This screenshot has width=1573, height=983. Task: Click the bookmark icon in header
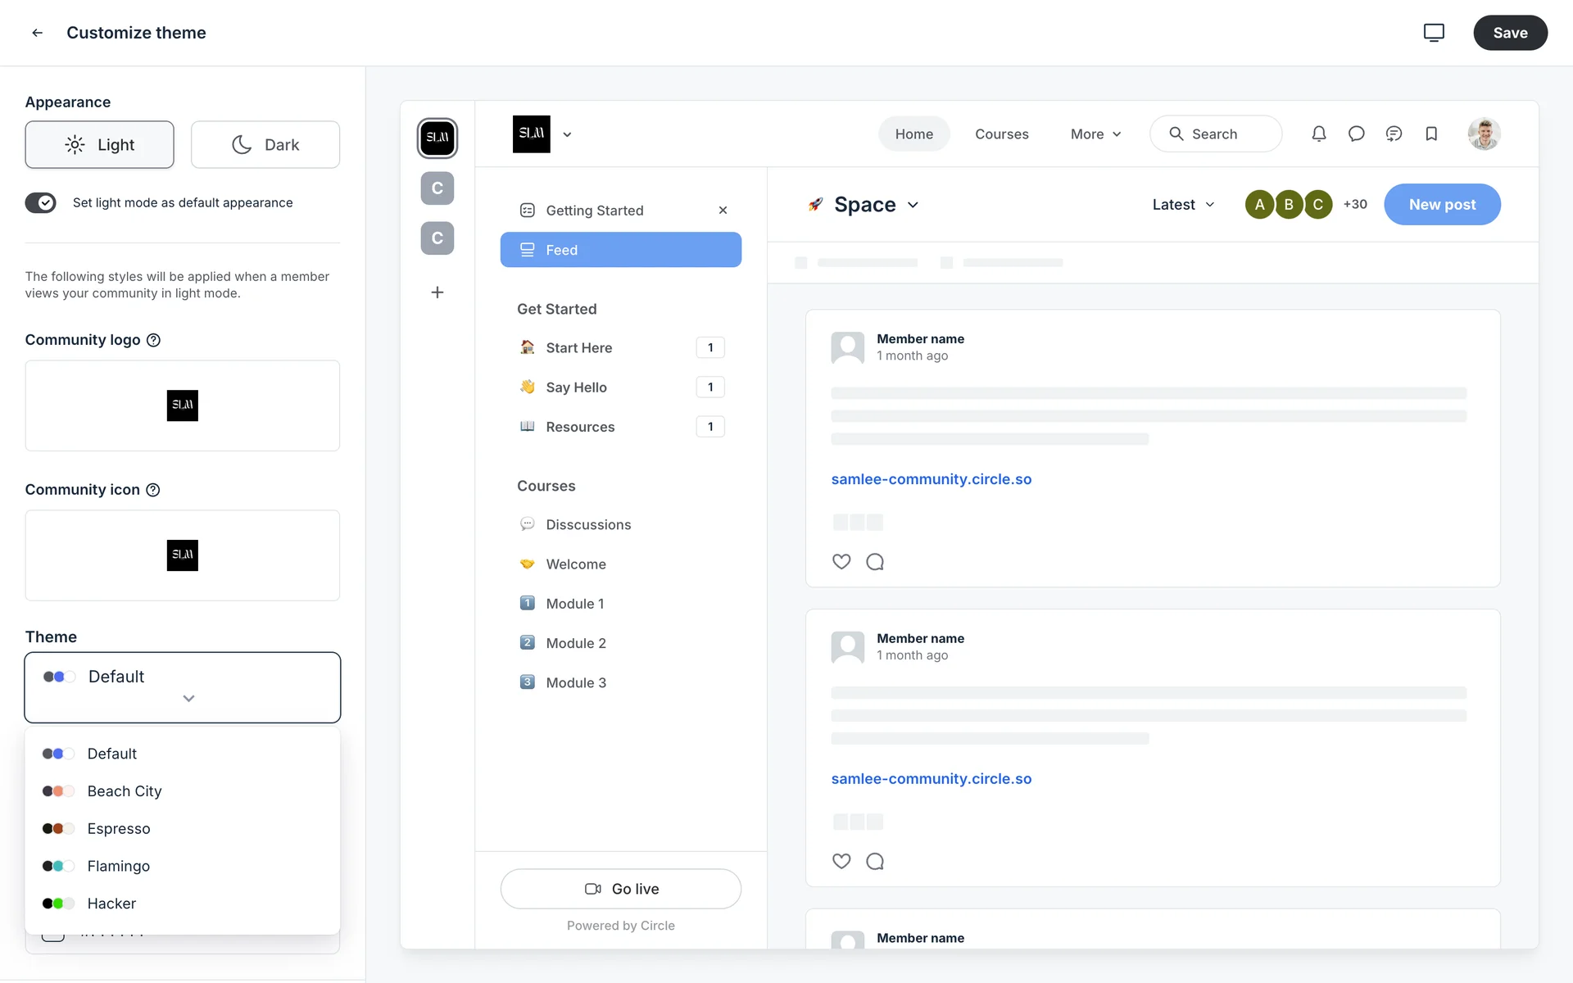tap(1430, 134)
